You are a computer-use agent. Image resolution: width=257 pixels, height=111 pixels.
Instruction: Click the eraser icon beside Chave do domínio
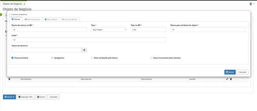84,50
